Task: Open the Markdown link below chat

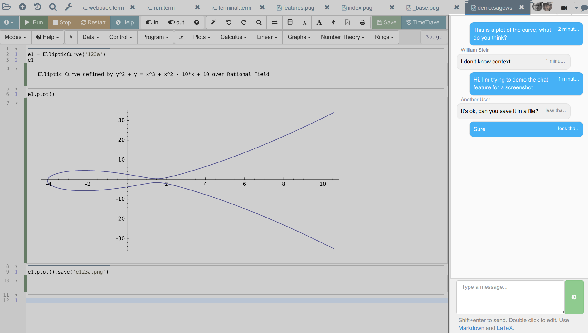Action: pos(471,328)
